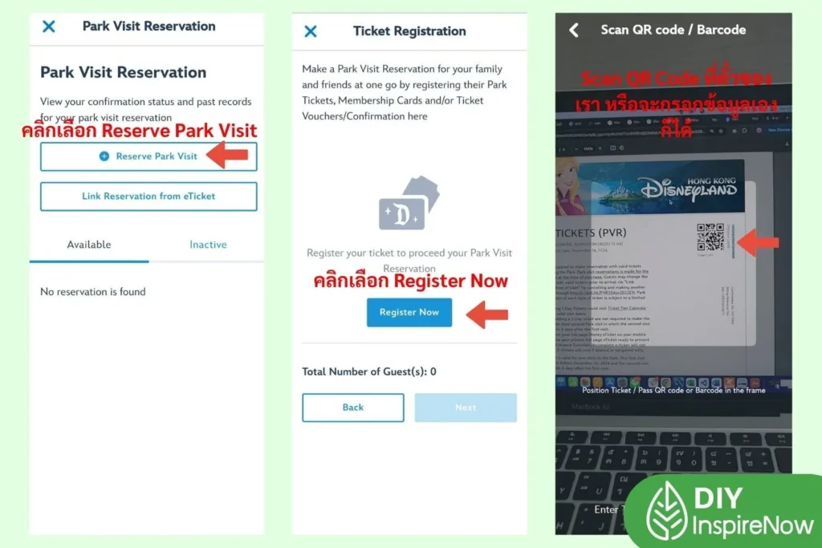
Task: Click the Hong Kong Disneyland ticket banner
Action: point(650,188)
